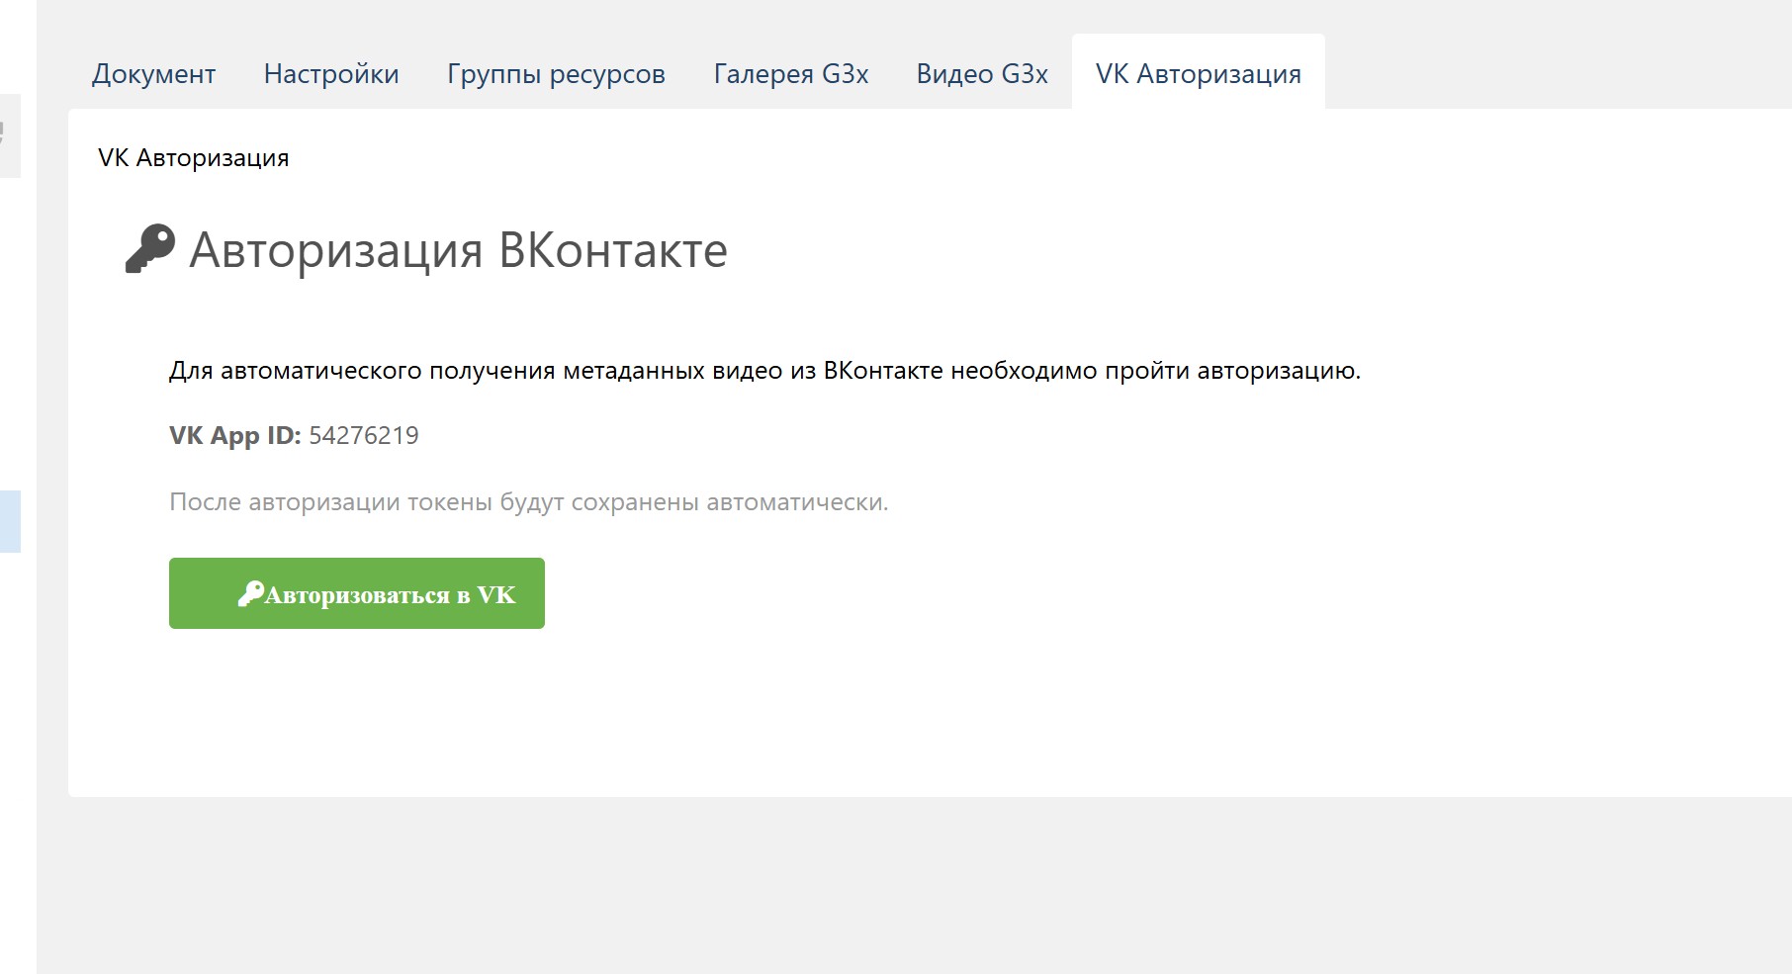Click the VK Авторизация panel title text

pos(193,158)
